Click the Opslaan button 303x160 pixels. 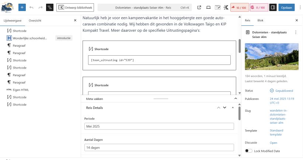tap(286, 7)
